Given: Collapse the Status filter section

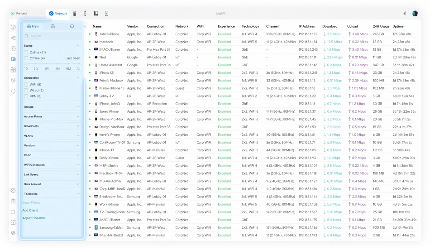Looking at the screenshot, I should point(77,46).
